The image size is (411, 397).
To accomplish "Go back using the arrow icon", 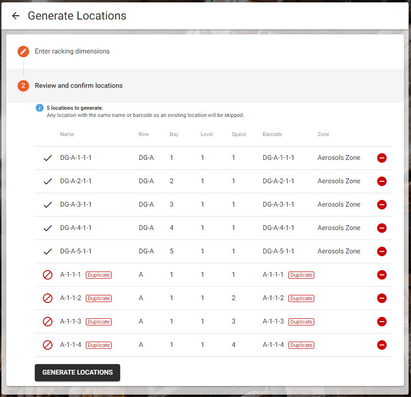I will pyautogui.click(x=16, y=16).
